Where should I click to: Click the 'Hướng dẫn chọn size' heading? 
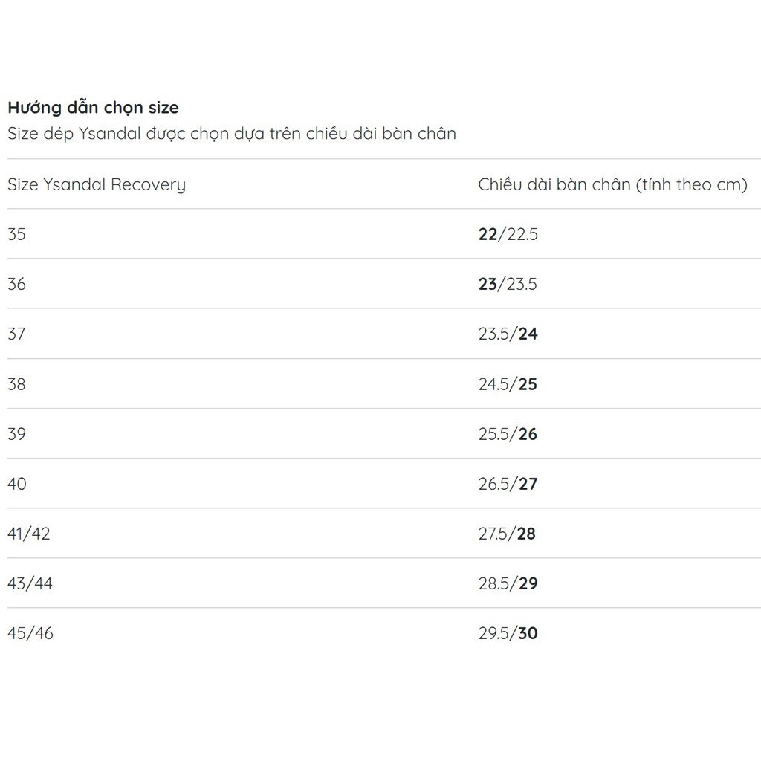(x=93, y=107)
